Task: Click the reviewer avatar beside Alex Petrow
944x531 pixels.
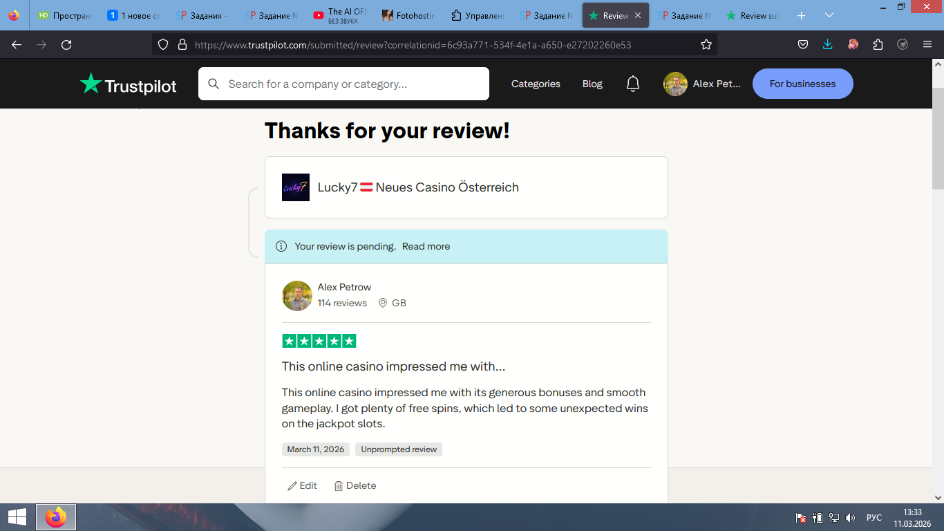Action: pos(297,296)
